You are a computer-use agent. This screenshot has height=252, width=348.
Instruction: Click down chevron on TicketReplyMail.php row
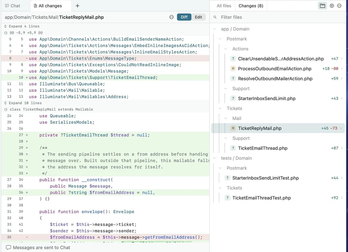[x=341, y=128]
